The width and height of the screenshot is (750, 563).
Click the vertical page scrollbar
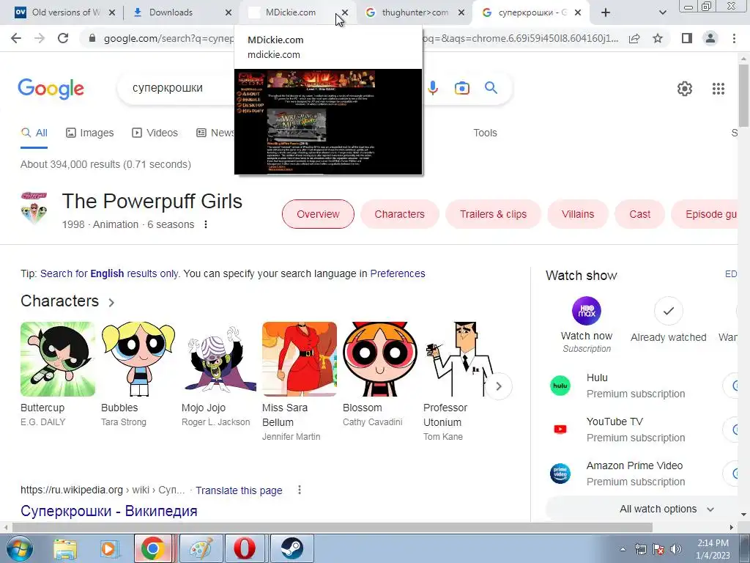point(743,96)
